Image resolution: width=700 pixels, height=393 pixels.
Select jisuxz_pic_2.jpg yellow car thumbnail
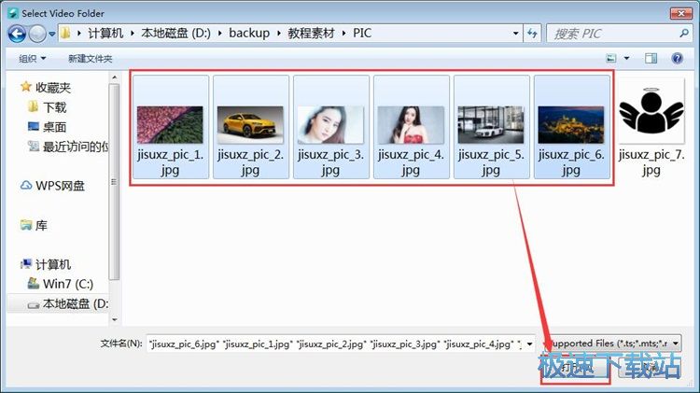pyautogui.click(x=250, y=127)
